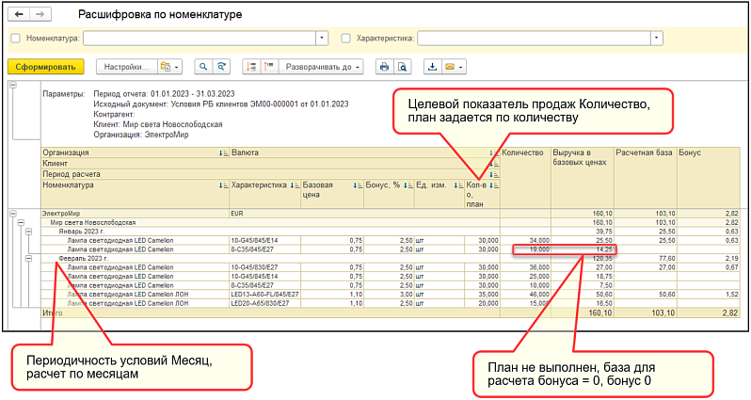The image size is (751, 400).
Task: Click the save report download icon
Action: point(433,67)
